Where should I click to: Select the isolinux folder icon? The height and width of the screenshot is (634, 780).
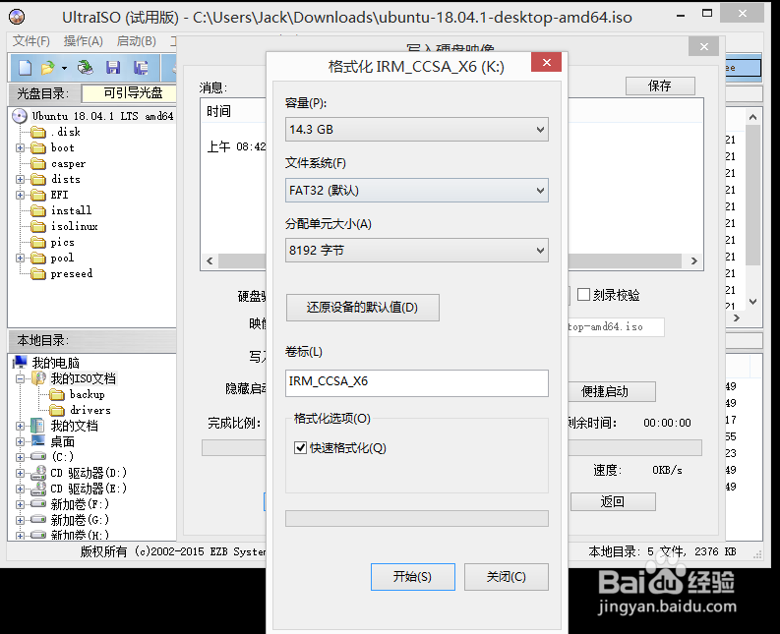point(37,227)
